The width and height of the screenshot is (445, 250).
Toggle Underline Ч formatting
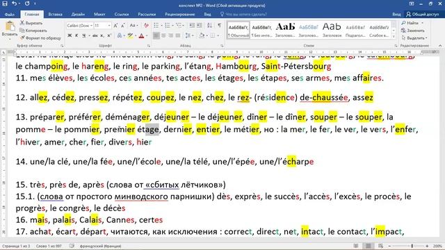[83, 35]
